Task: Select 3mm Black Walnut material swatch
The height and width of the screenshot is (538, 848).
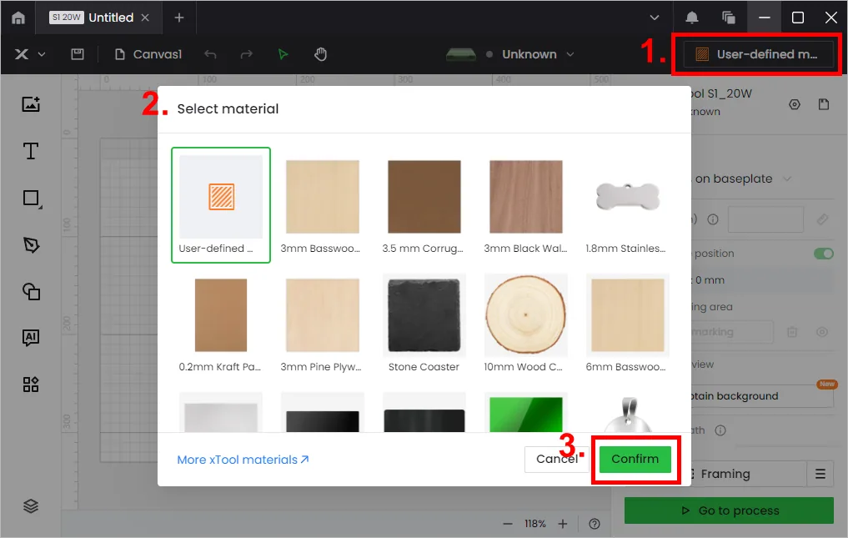Action: [525, 206]
